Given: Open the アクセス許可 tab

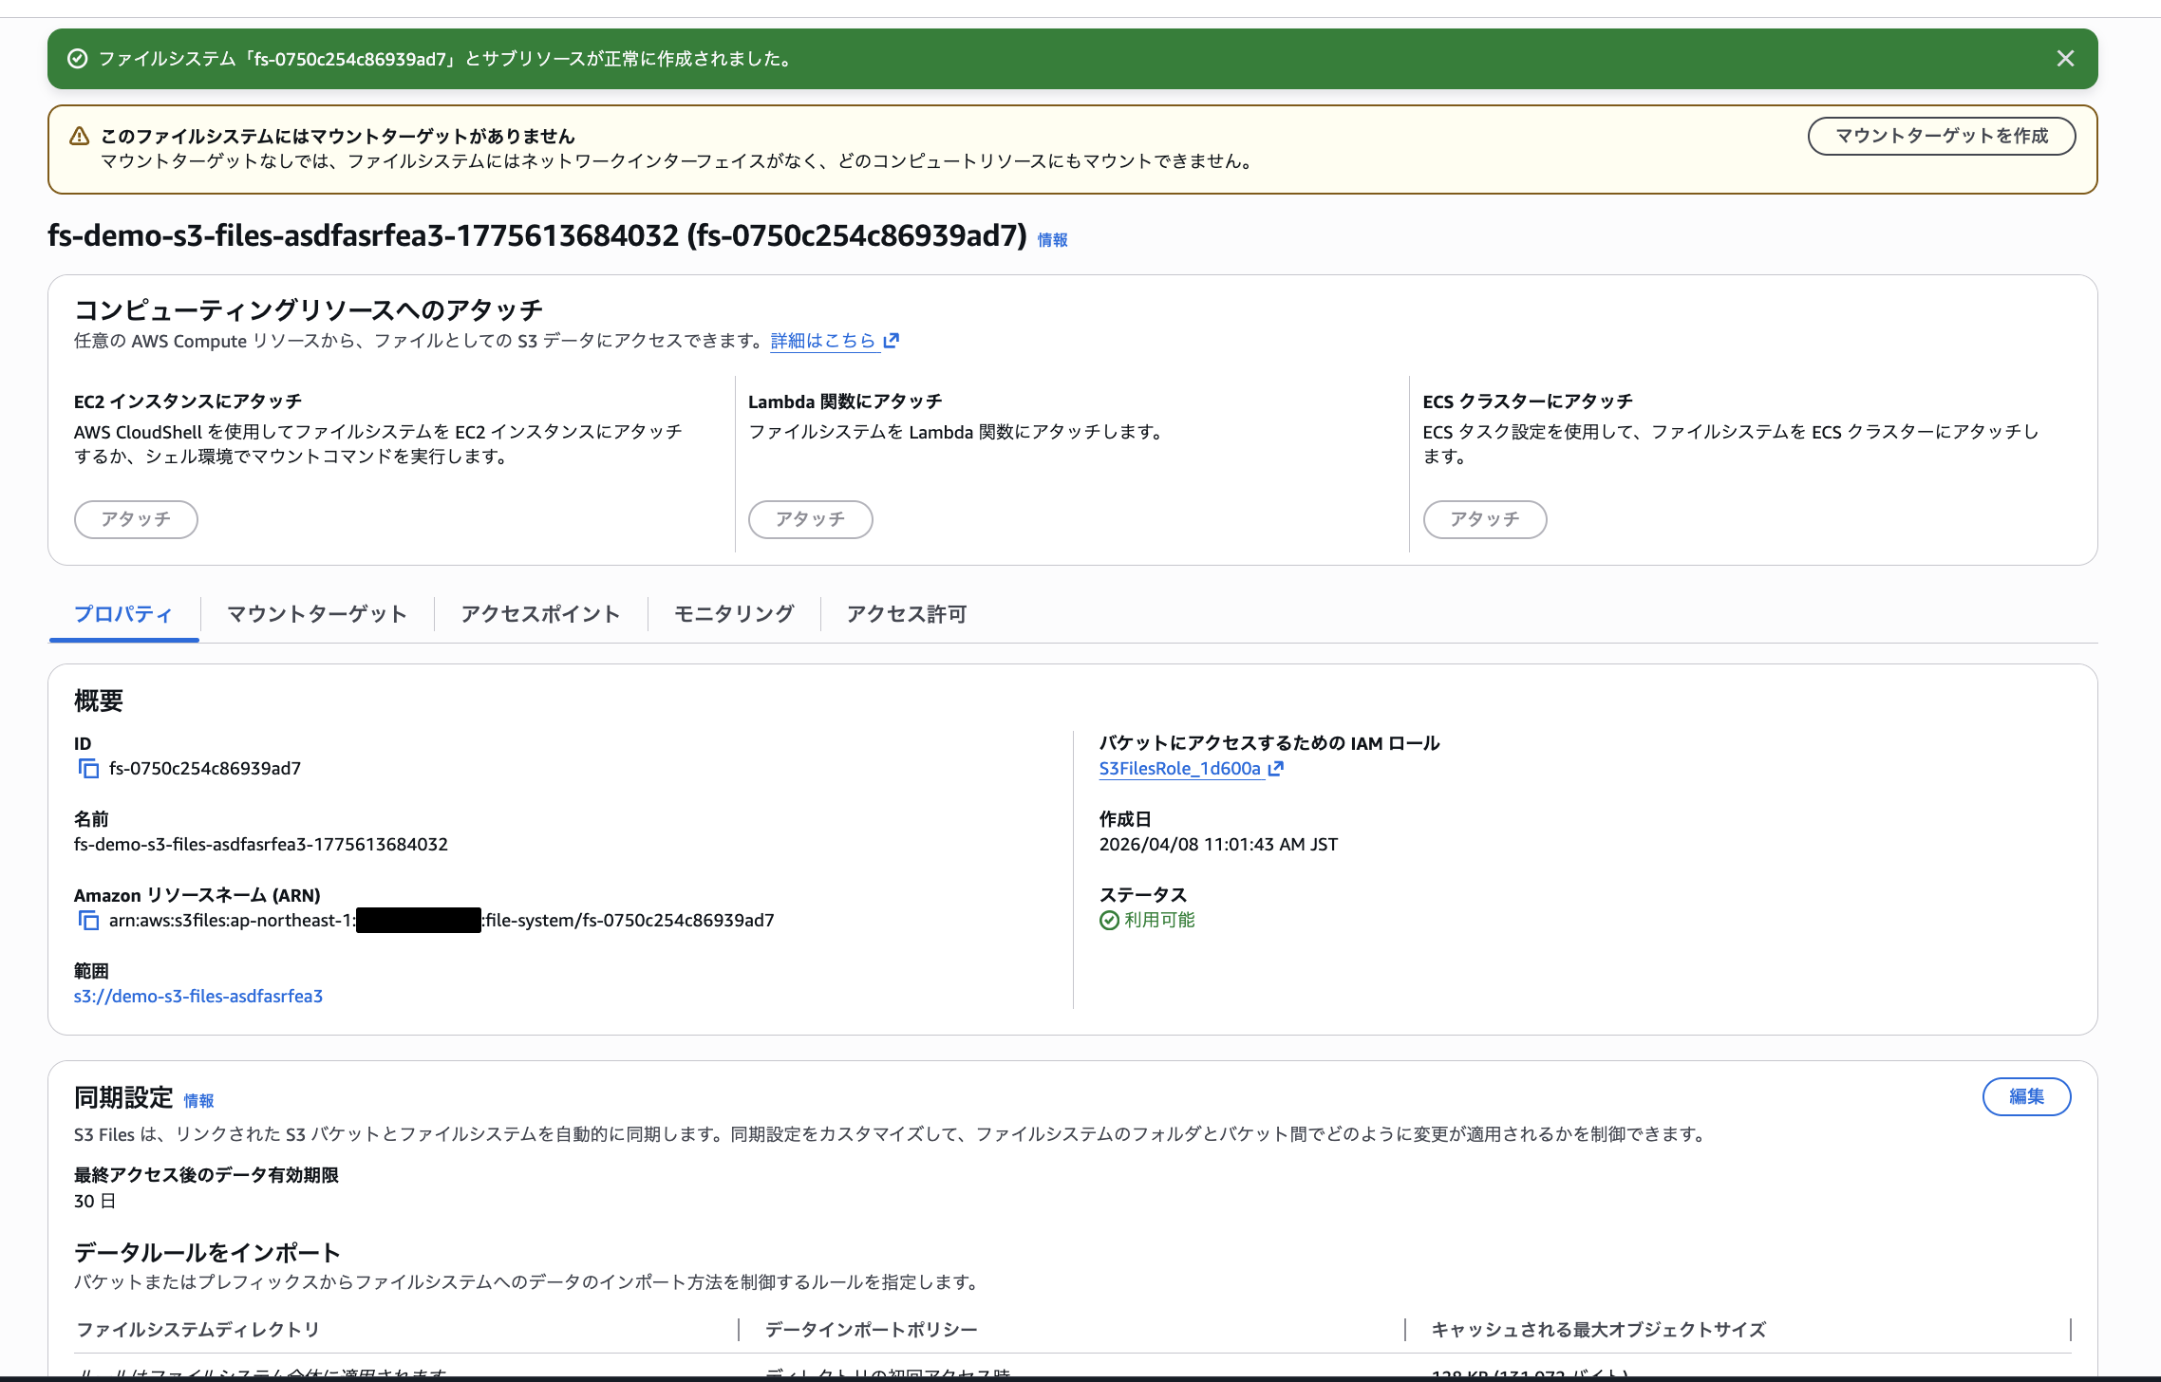Looking at the screenshot, I should pyautogui.click(x=905, y=614).
